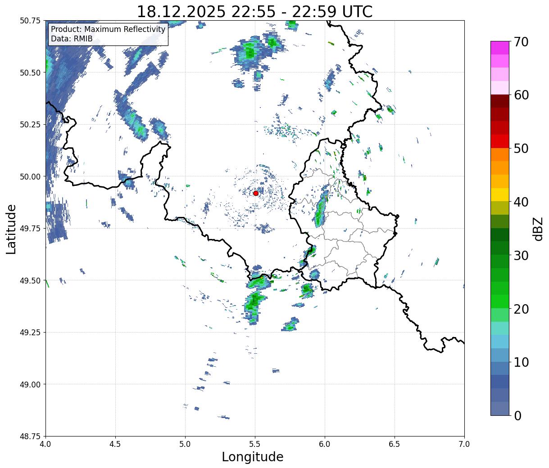
Task: Click the longitude tick label 5.5
Action: pos(255,444)
